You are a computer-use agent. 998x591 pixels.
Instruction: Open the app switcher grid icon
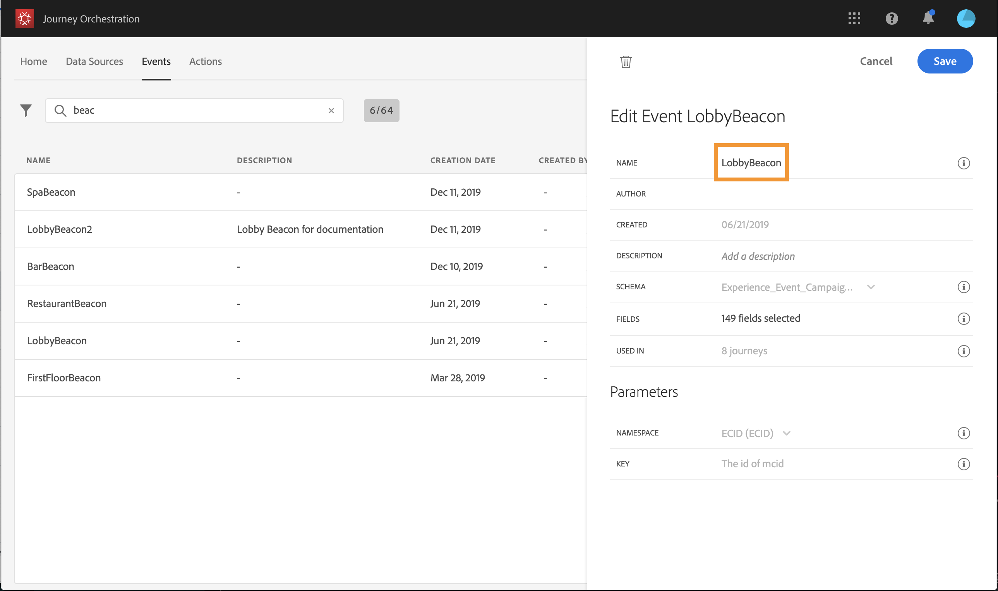click(854, 18)
